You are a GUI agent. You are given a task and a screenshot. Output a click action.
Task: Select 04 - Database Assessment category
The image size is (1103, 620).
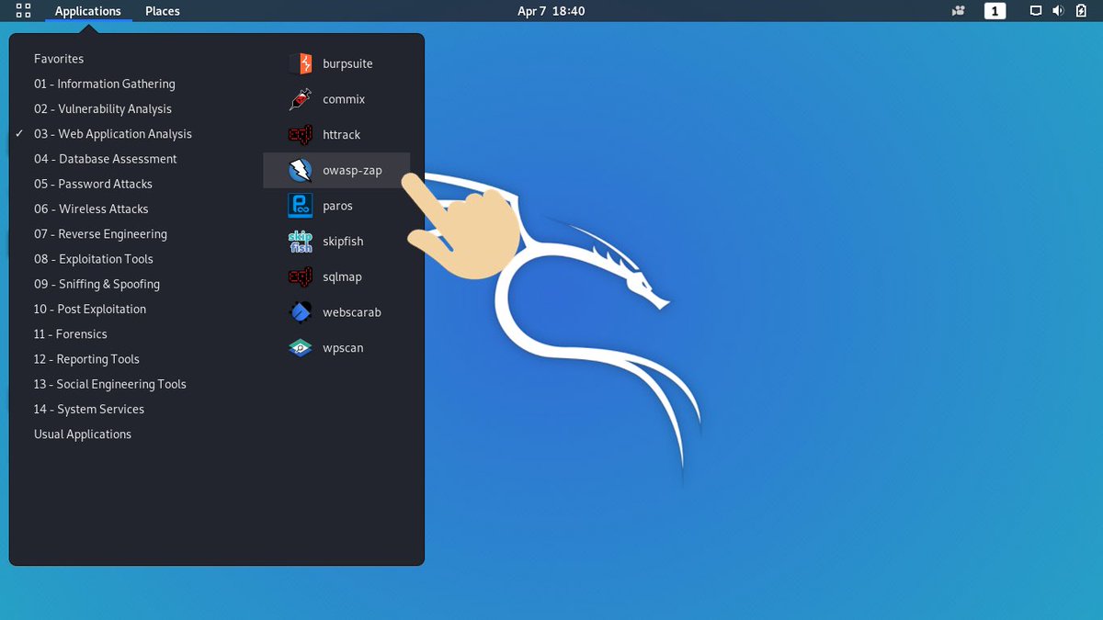pyautogui.click(x=106, y=159)
